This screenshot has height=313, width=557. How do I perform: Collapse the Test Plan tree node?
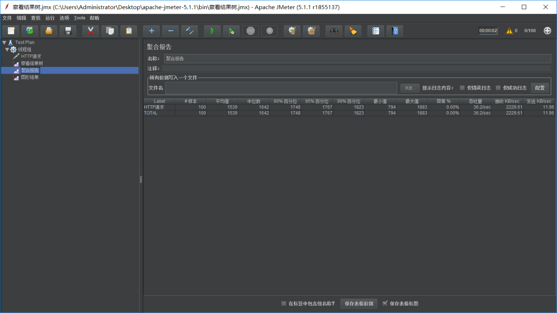coord(4,42)
